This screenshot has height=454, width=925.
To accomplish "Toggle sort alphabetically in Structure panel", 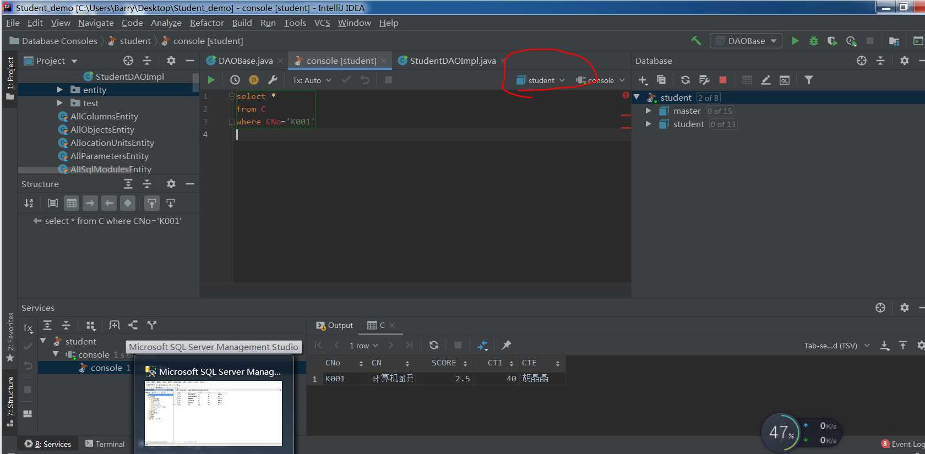I will pyautogui.click(x=29, y=203).
